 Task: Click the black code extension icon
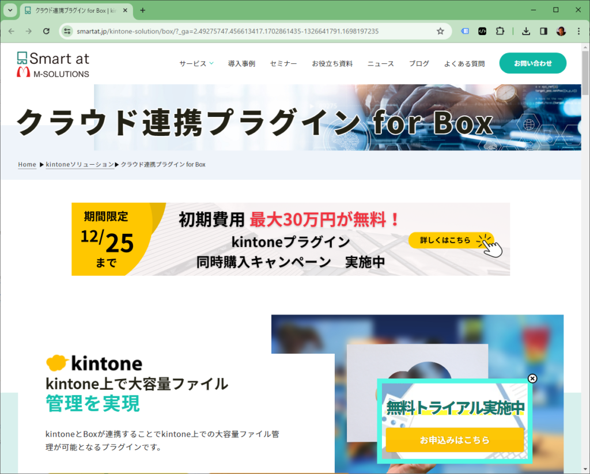coord(482,31)
